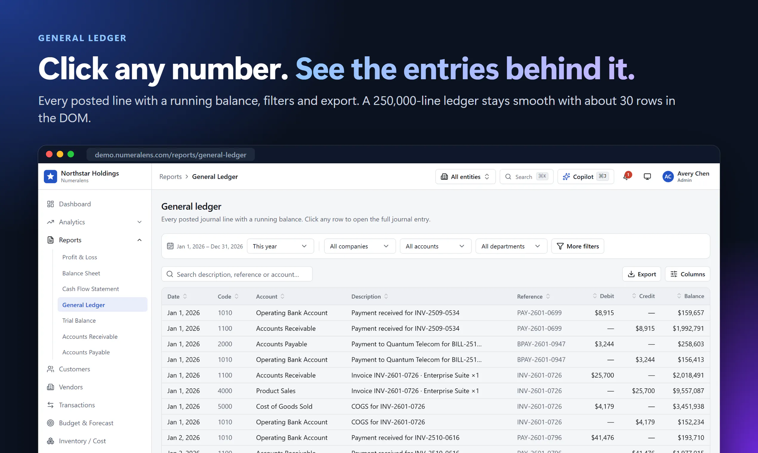This screenshot has height=453, width=758.
Task: Expand the Analytics sidebar section
Action: coord(139,222)
